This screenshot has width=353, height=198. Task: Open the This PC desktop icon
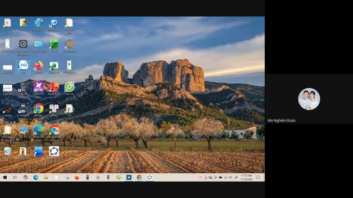point(23,132)
